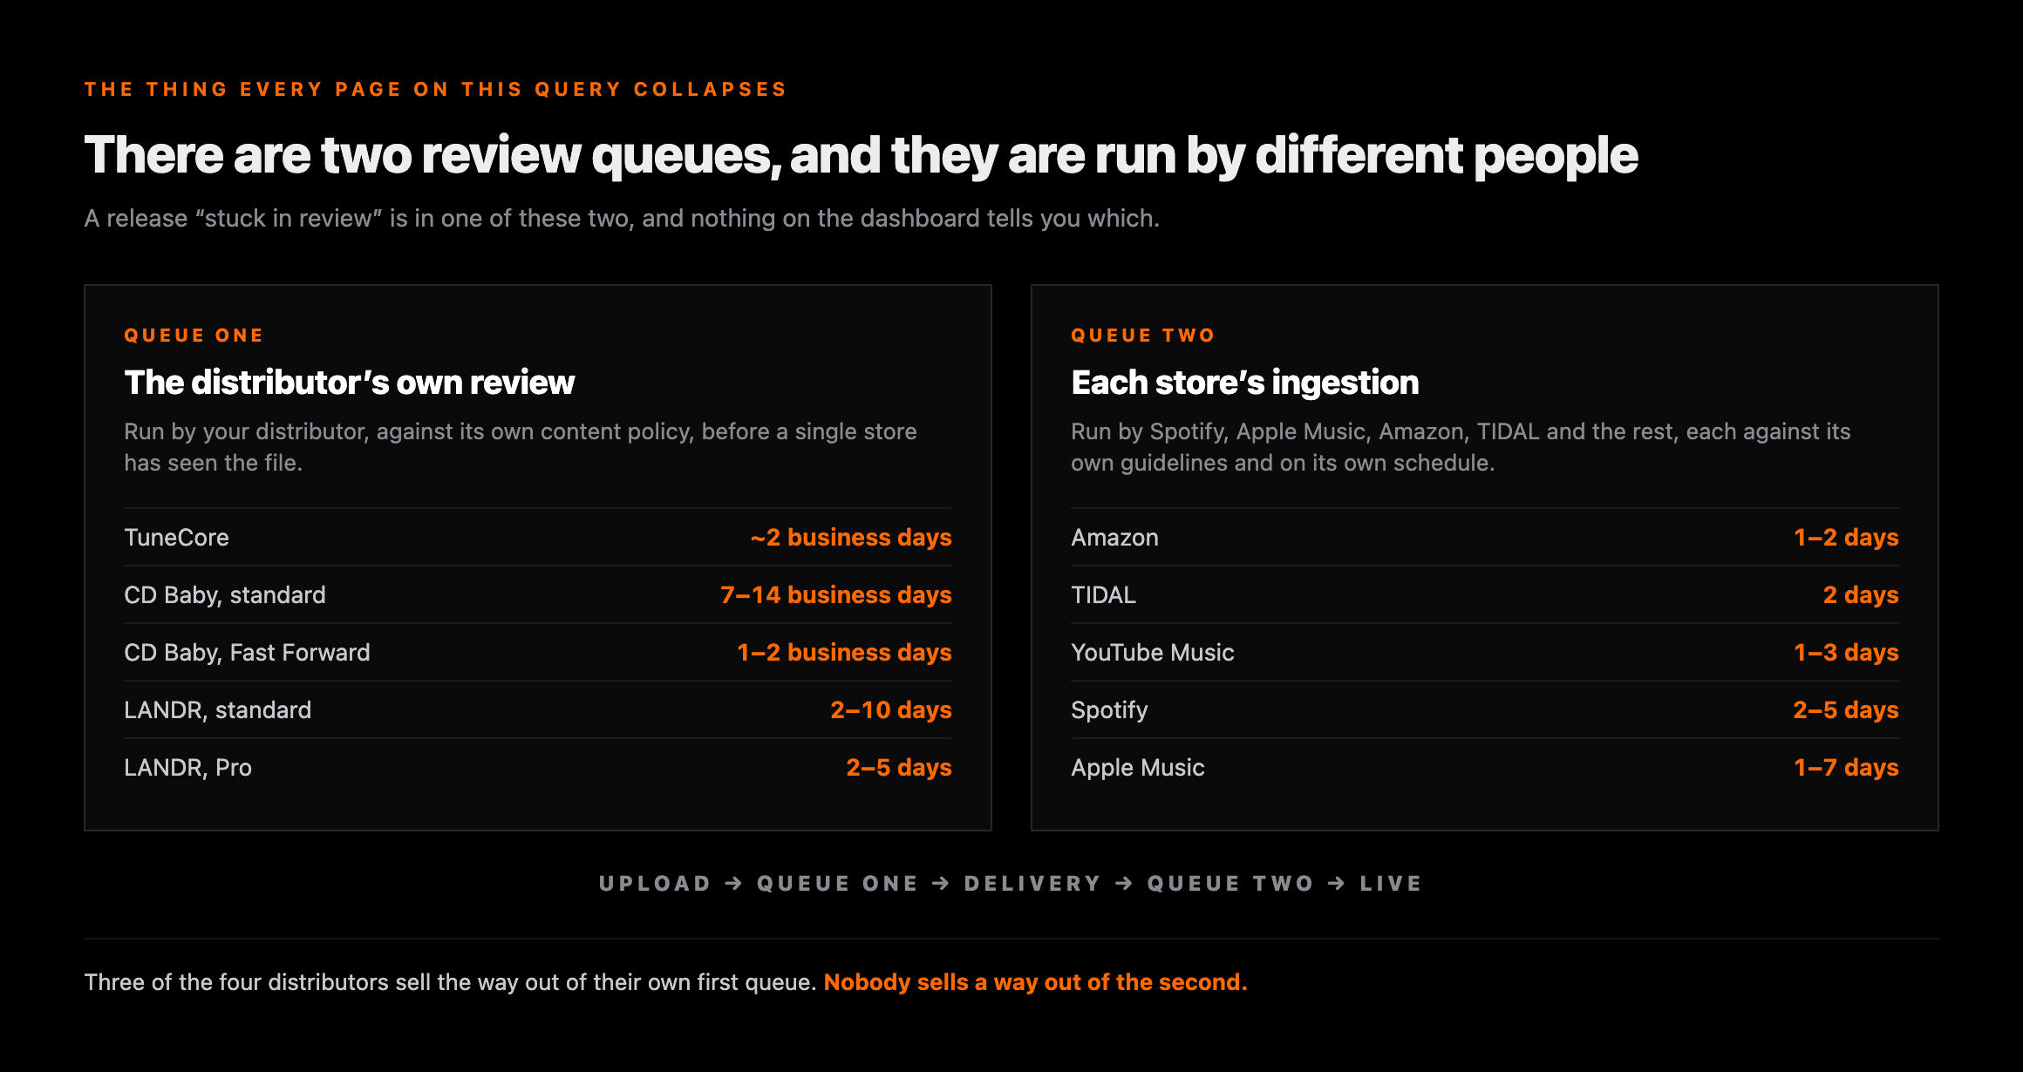Click 'UPLOAD' in the flow line

pos(655,884)
